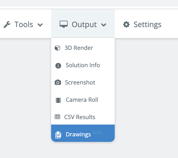The width and height of the screenshot is (178, 158).
Task: Select the Screenshot text option
Action: coord(80,82)
